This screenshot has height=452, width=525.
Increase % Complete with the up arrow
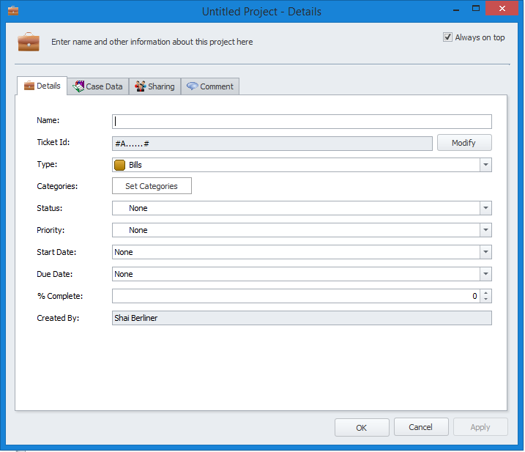point(486,293)
